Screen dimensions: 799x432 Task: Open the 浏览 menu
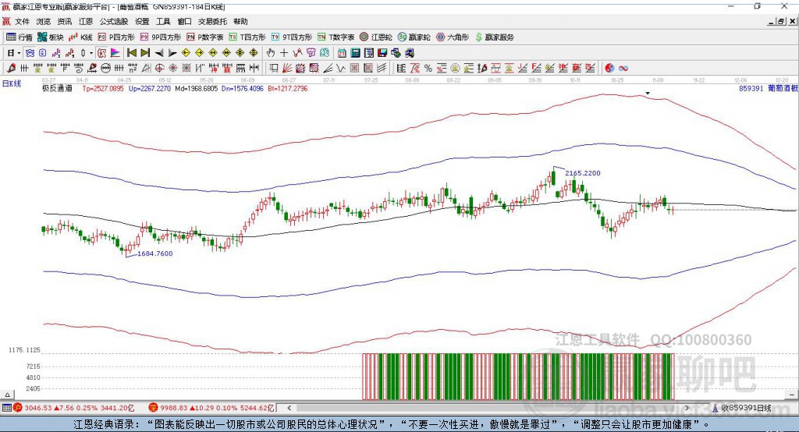point(44,21)
